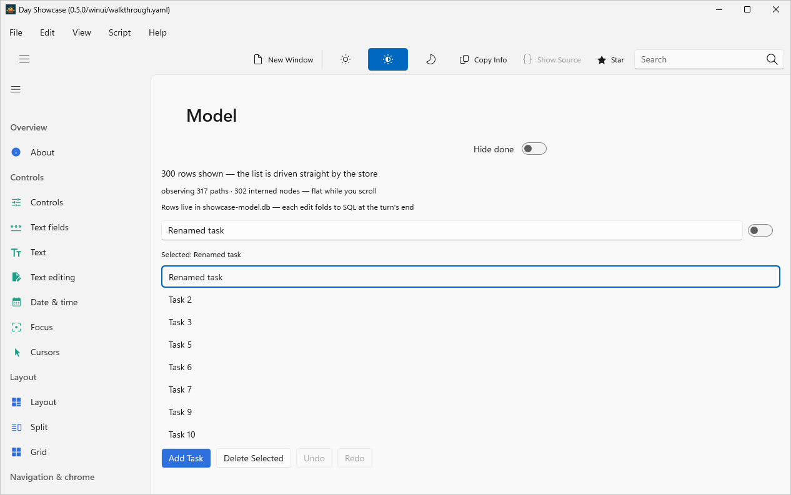Select Task 2 in the list
This screenshot has height=495, width=791.
(470, 300)
